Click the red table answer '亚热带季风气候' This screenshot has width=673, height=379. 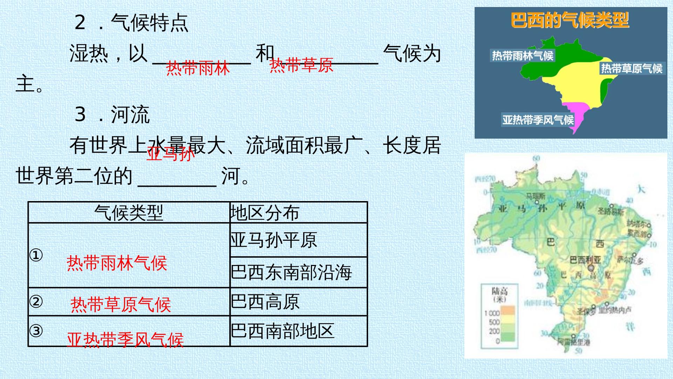click(125, 340)
